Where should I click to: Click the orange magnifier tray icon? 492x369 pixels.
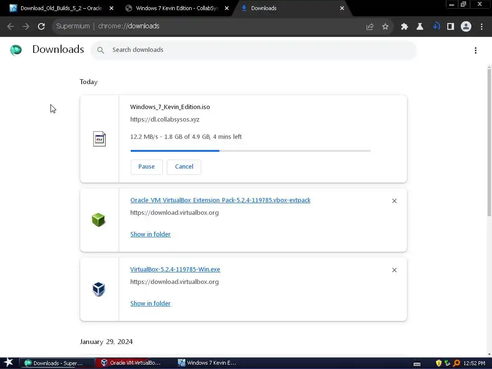click(456, 363)
